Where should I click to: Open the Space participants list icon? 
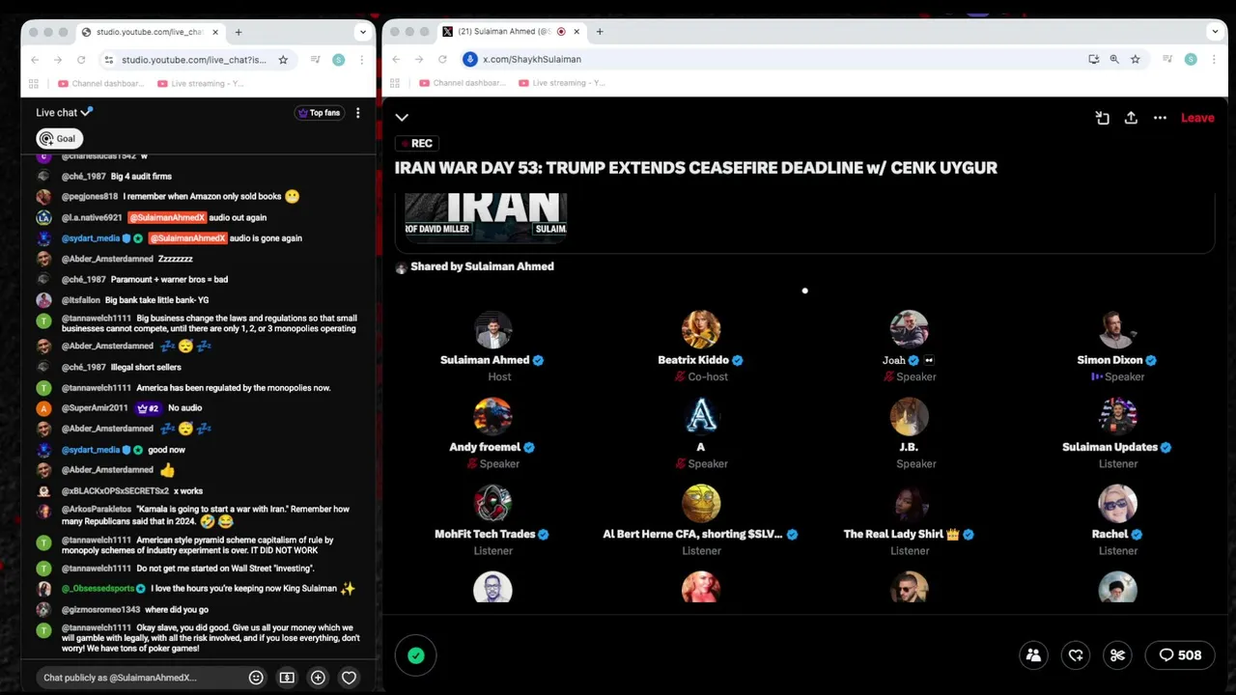[x=1033, y=655]
